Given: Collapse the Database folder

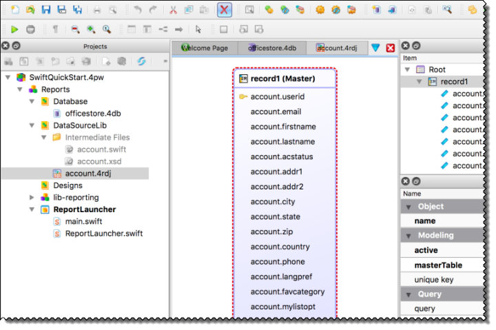Looking at the screenshot, I should click(32, 101).
